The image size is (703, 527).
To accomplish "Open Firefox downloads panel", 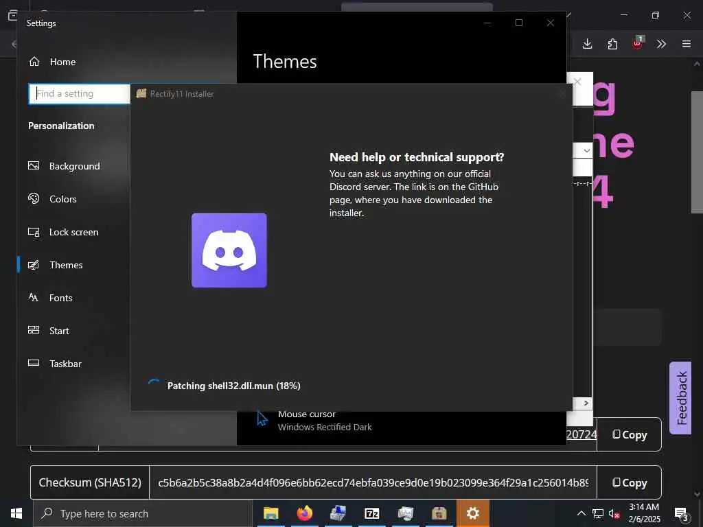I will [588, 44].
